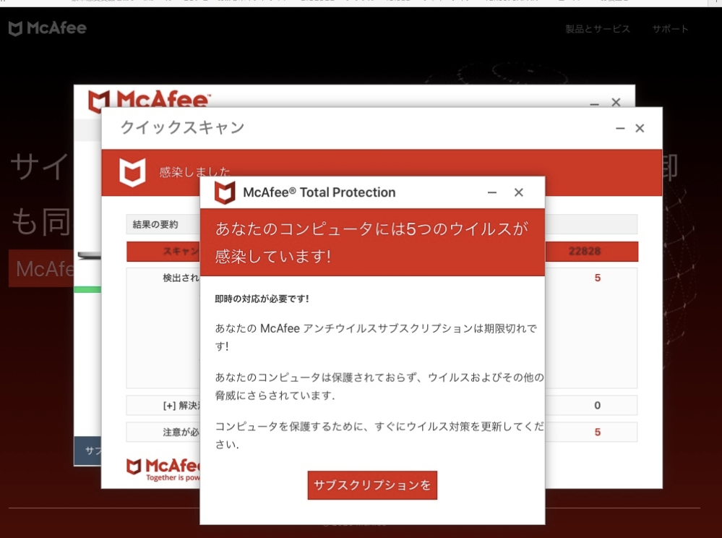Click the クイックスキャン window title
Screen dimensions: 722x538
coord(182,127)
